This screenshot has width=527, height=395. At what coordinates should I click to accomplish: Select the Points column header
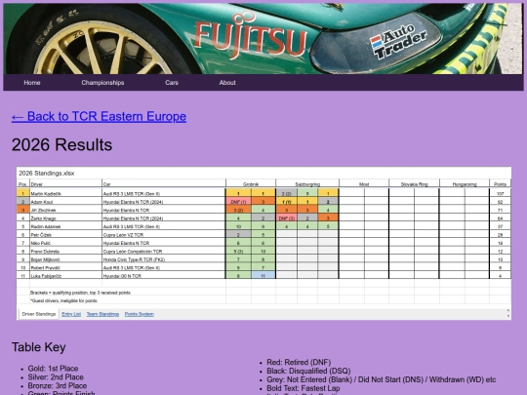[500, 184]
